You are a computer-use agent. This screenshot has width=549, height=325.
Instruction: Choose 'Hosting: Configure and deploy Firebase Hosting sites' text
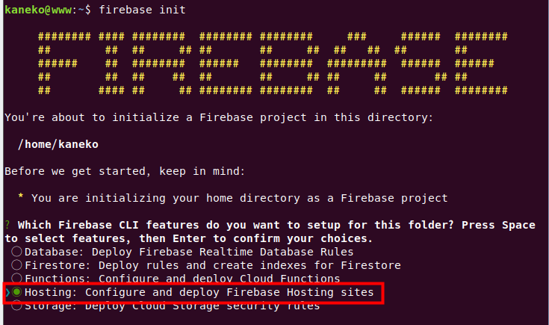click(199, 292)
